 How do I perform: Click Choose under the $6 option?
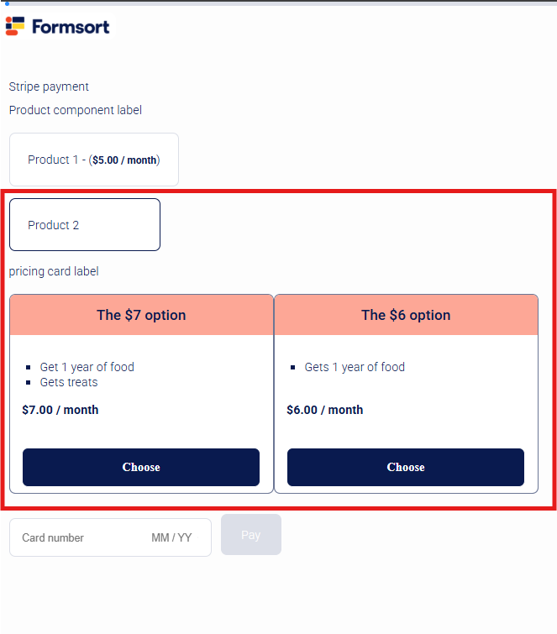[406, 467]
